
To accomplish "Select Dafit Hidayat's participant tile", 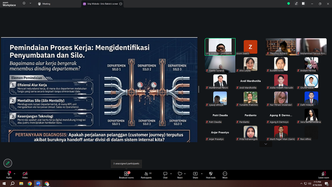I will tap(311, 98).
